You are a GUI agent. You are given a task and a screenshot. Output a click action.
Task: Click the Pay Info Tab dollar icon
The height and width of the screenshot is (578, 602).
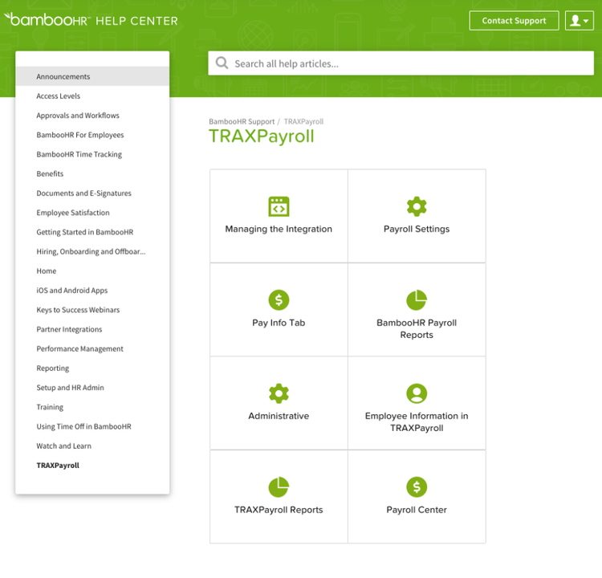coord(279,300)
